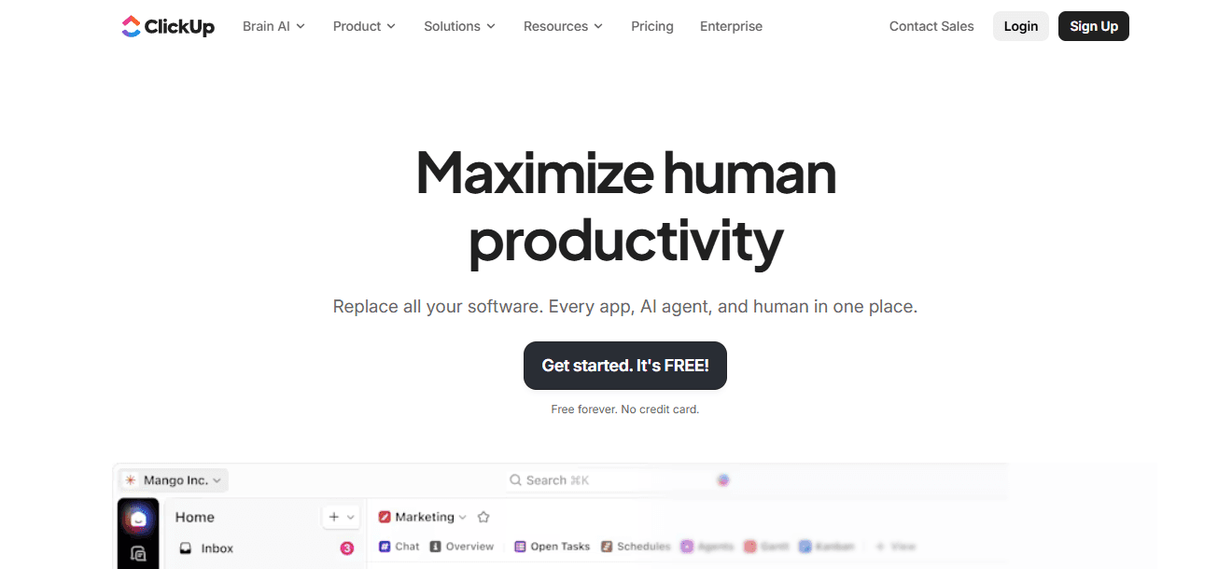Open the Inbox from the sidebar
The height and width of the screenshot is (569, 1218).
coord(218,548)
